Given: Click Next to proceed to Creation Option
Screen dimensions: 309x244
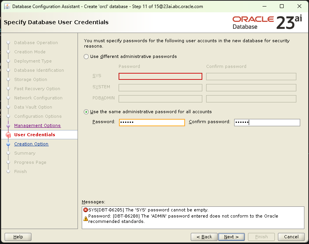Looking at the screenshot, I should point(231,237).
